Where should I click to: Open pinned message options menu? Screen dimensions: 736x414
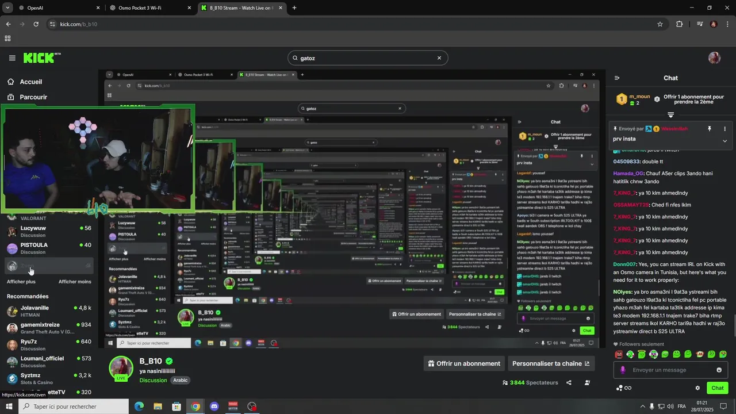[724, 129]
